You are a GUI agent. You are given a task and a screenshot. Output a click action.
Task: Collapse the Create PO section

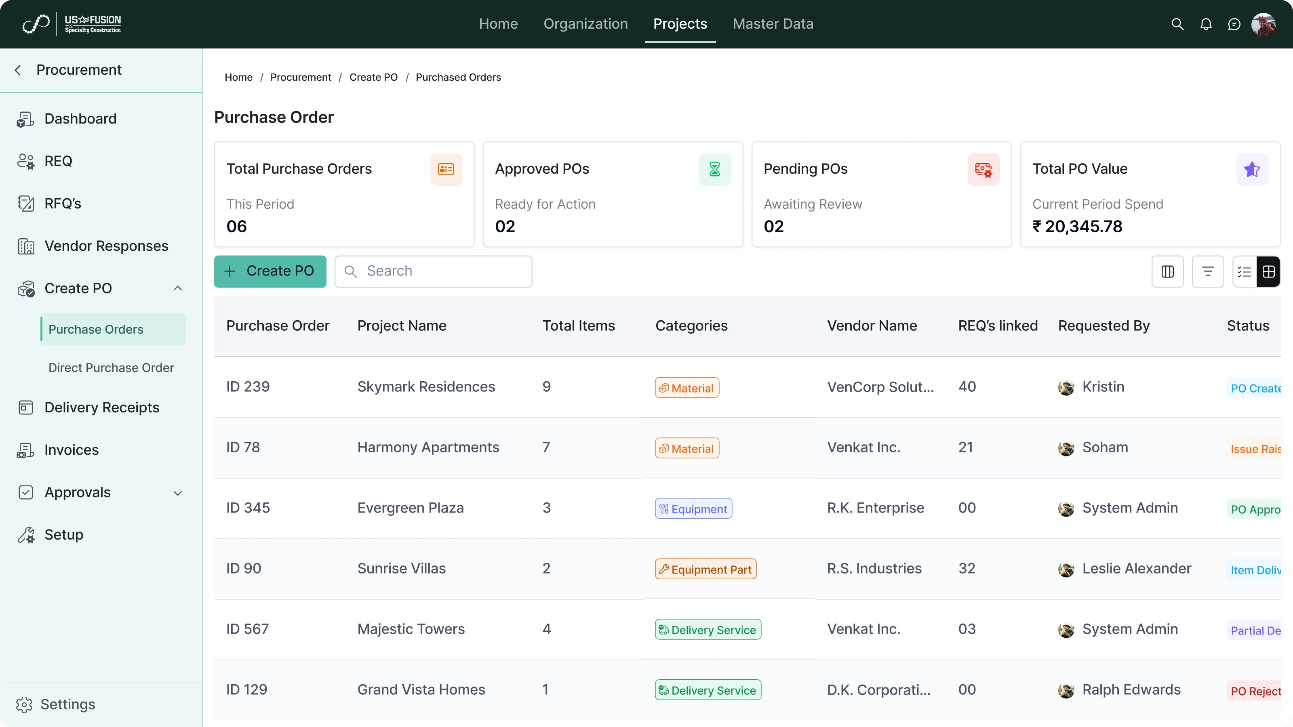178,288
